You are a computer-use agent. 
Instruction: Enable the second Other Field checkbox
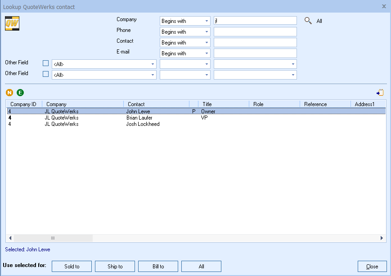tap(45, 74)
